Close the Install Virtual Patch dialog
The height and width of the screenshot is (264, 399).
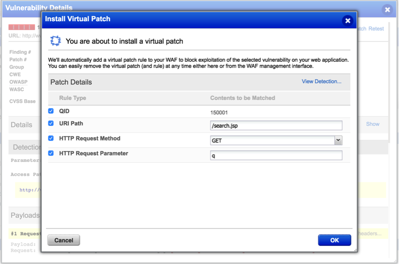(348, 20)
